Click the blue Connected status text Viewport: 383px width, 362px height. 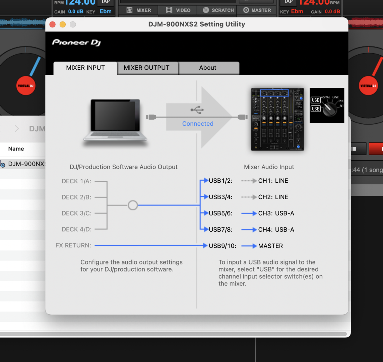click(x=198, y=124)
